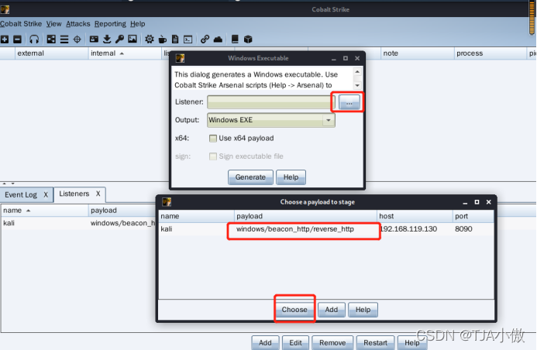
Task: Click the Choose button
Action: pos(294,310)
